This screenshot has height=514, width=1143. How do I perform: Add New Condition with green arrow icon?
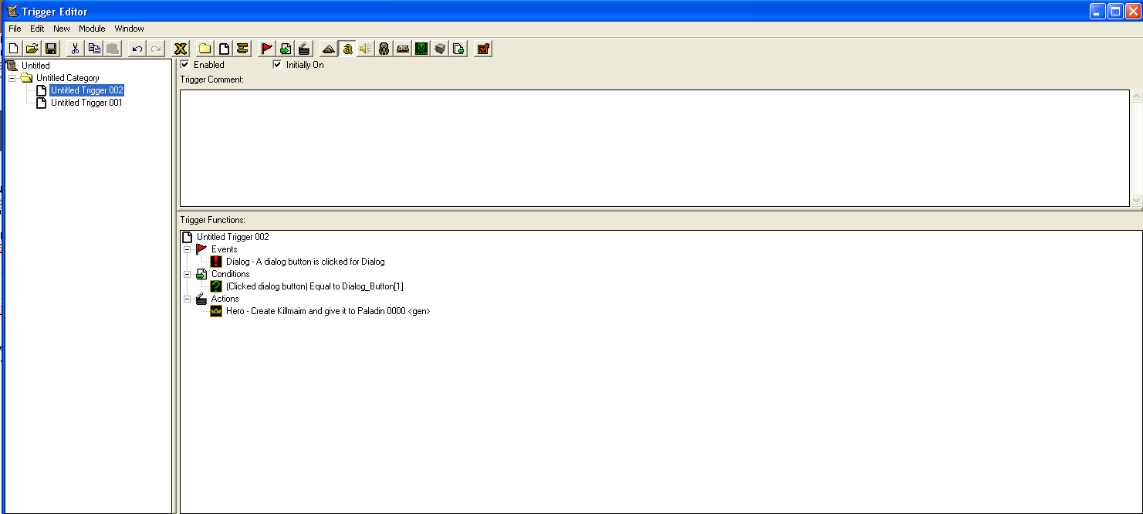click(x=286, y=49)
